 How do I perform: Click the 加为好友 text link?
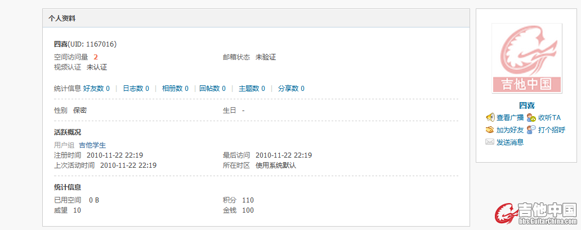coord(510,130)
